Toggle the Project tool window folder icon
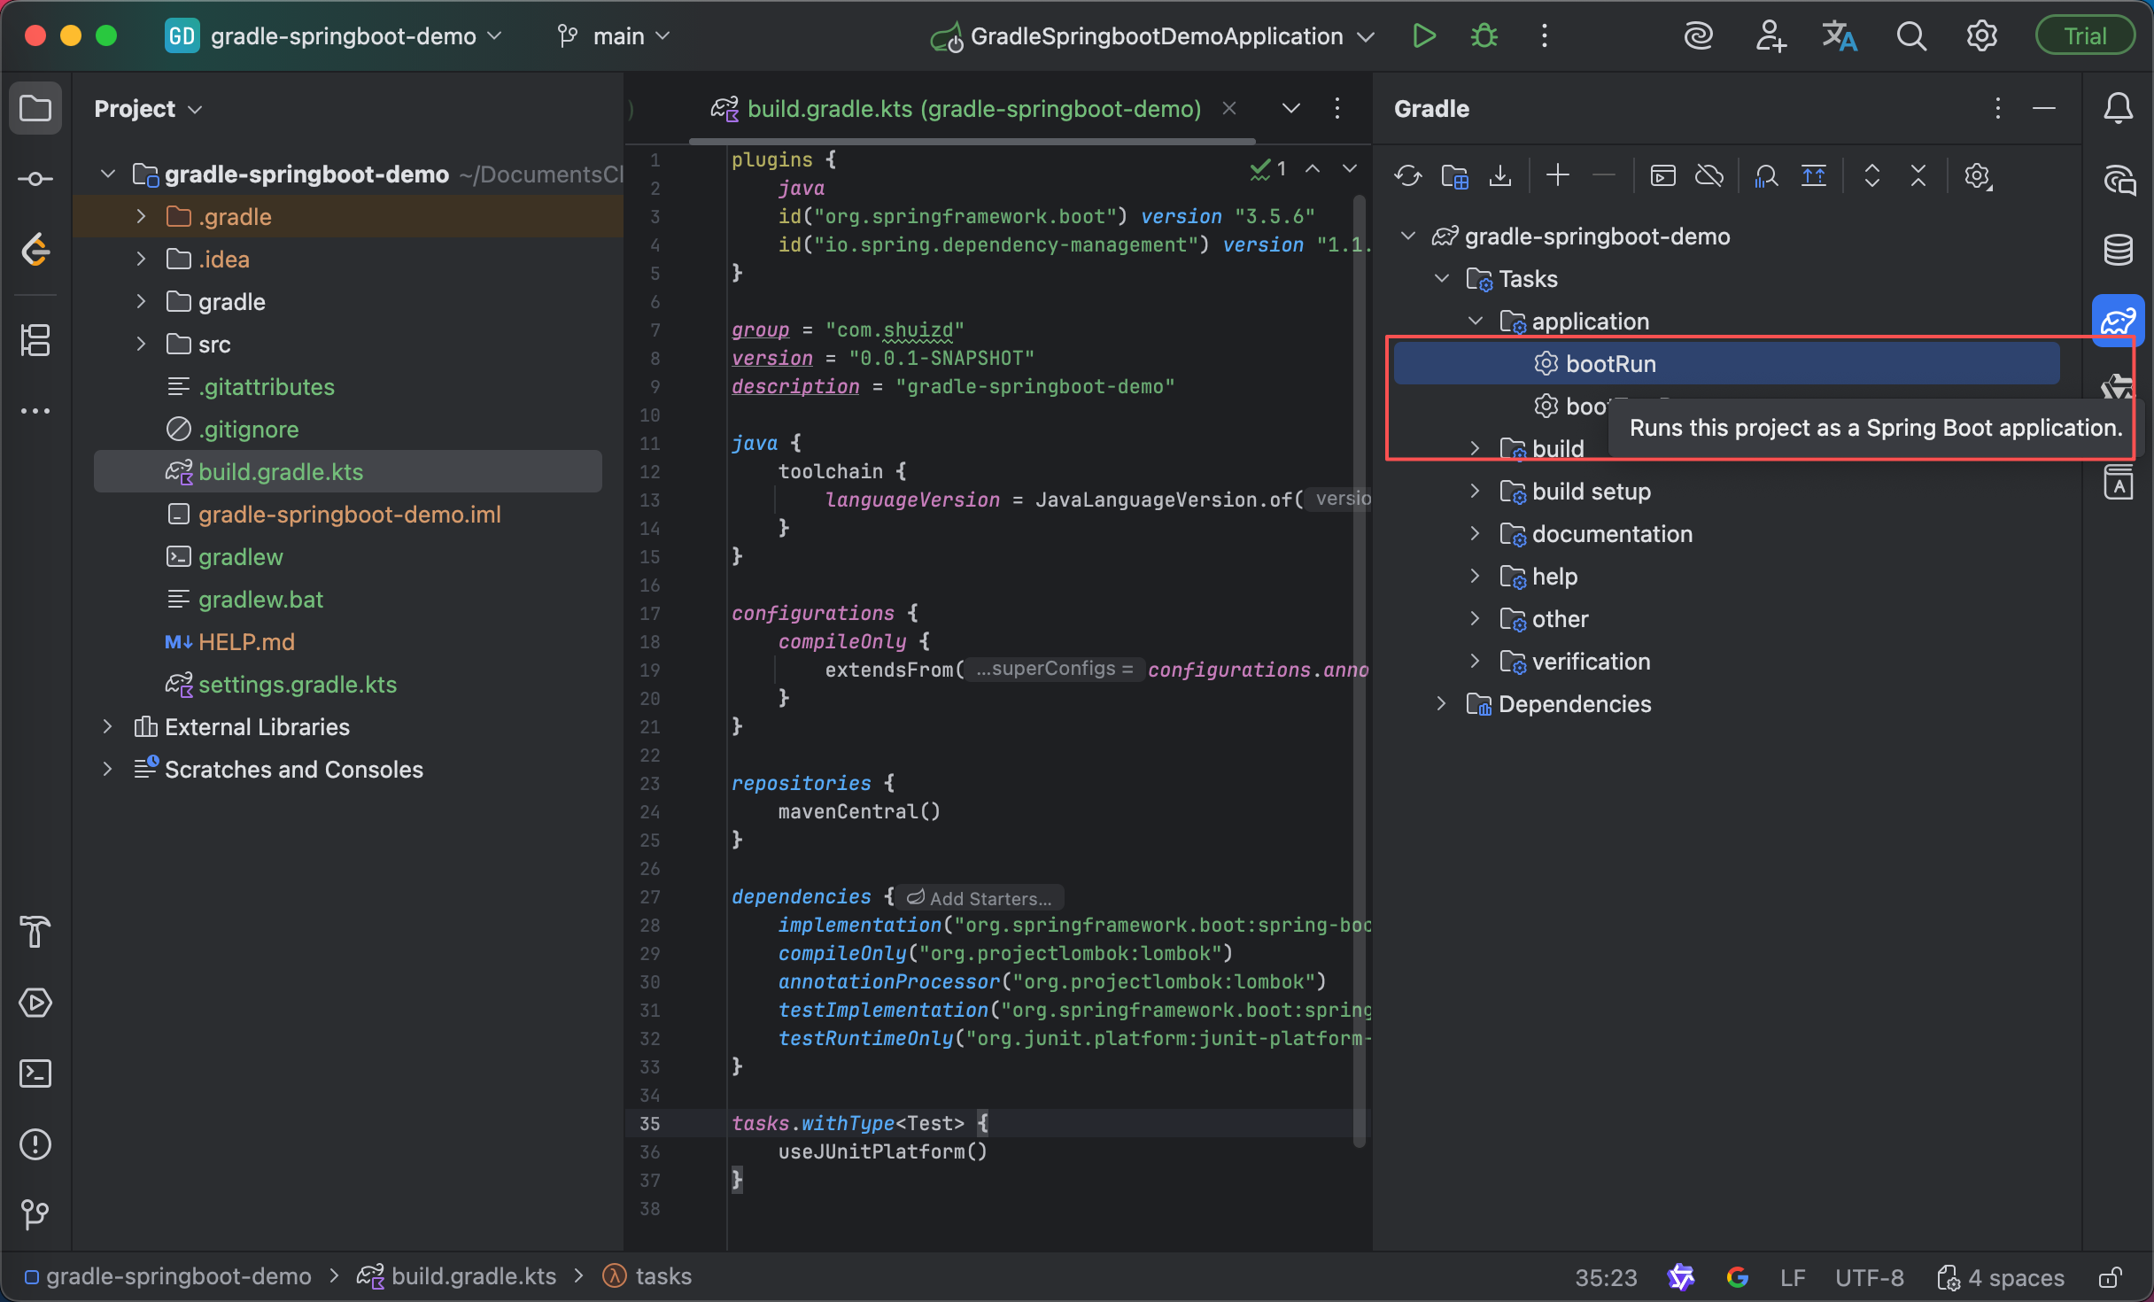 point(35,109)
